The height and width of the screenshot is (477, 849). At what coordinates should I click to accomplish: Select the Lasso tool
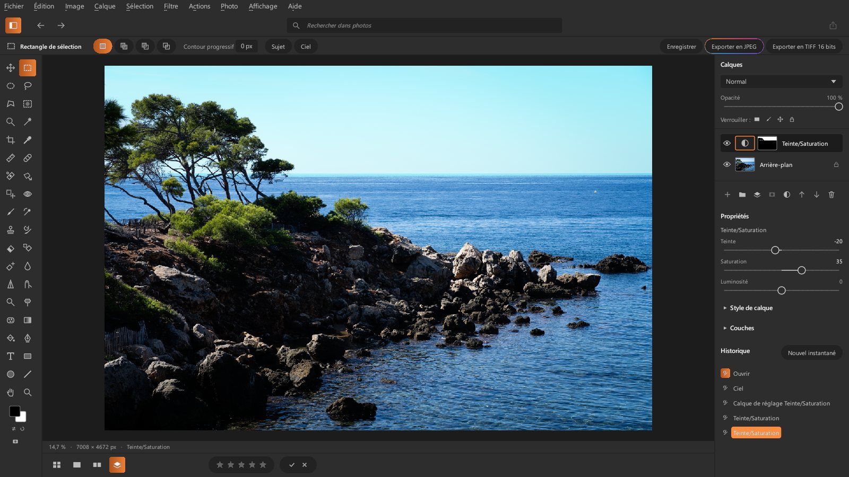coord(28,86)
